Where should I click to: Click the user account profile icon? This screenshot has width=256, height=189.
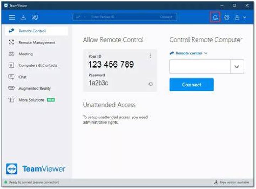(237, 17)
